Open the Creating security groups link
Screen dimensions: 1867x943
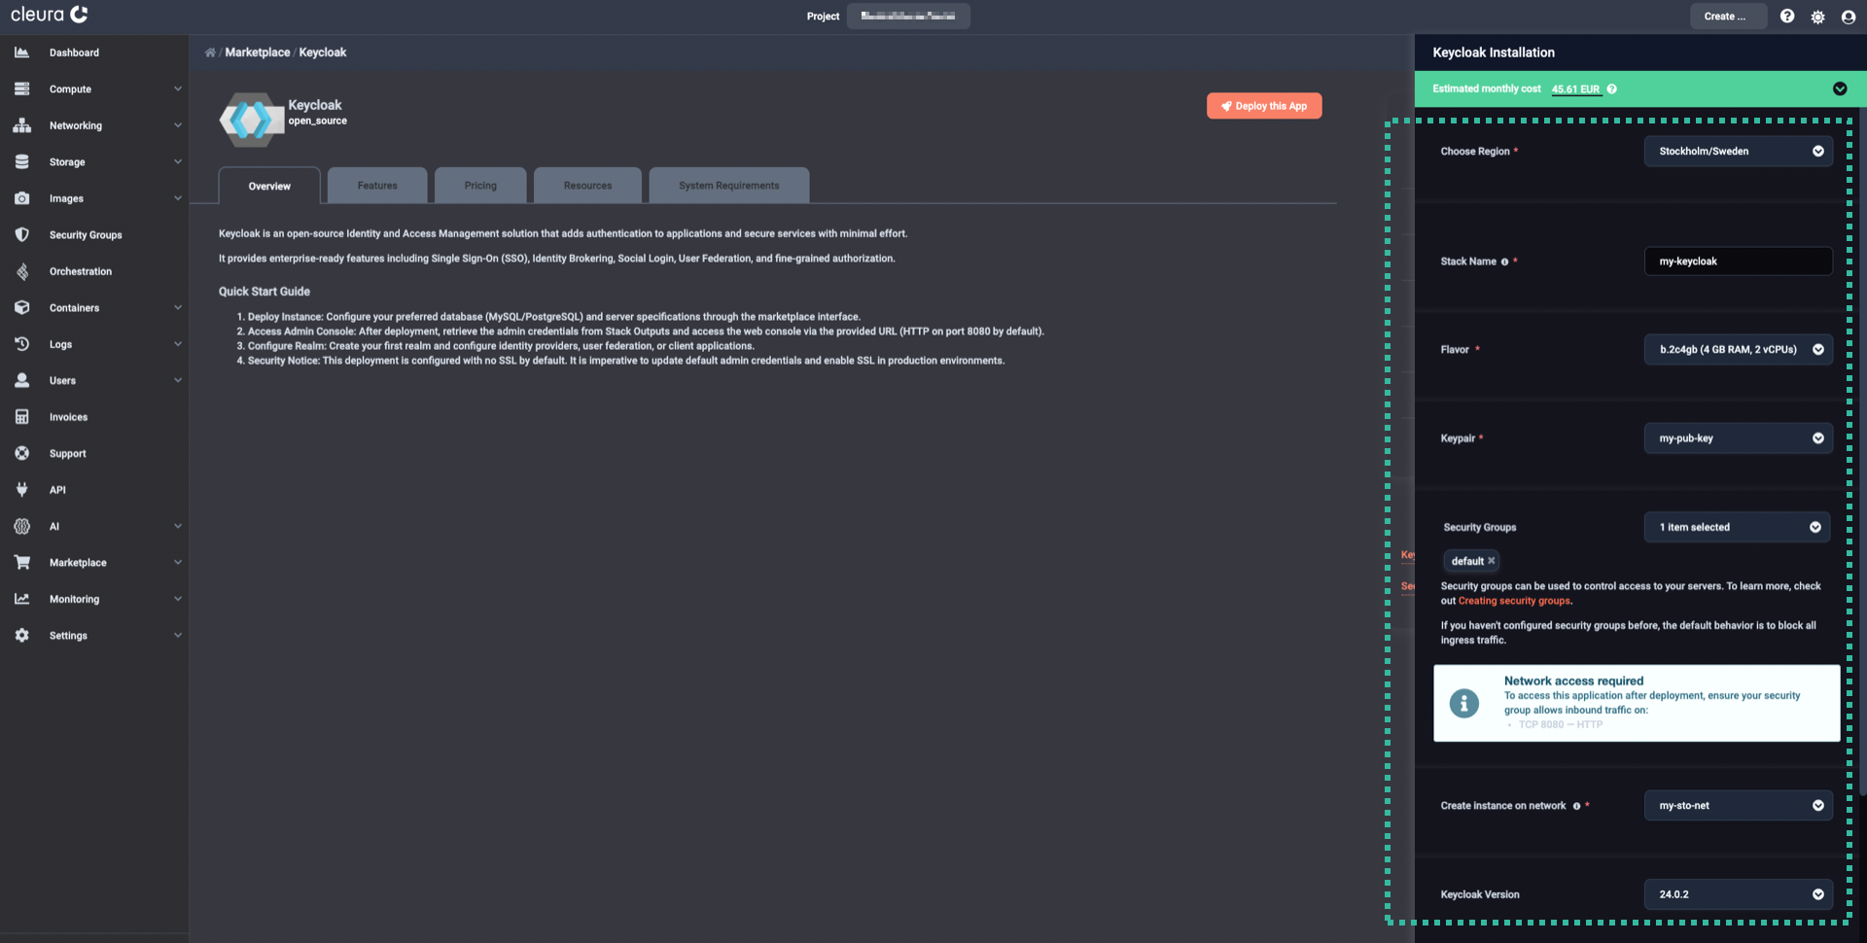[1513, 601]
